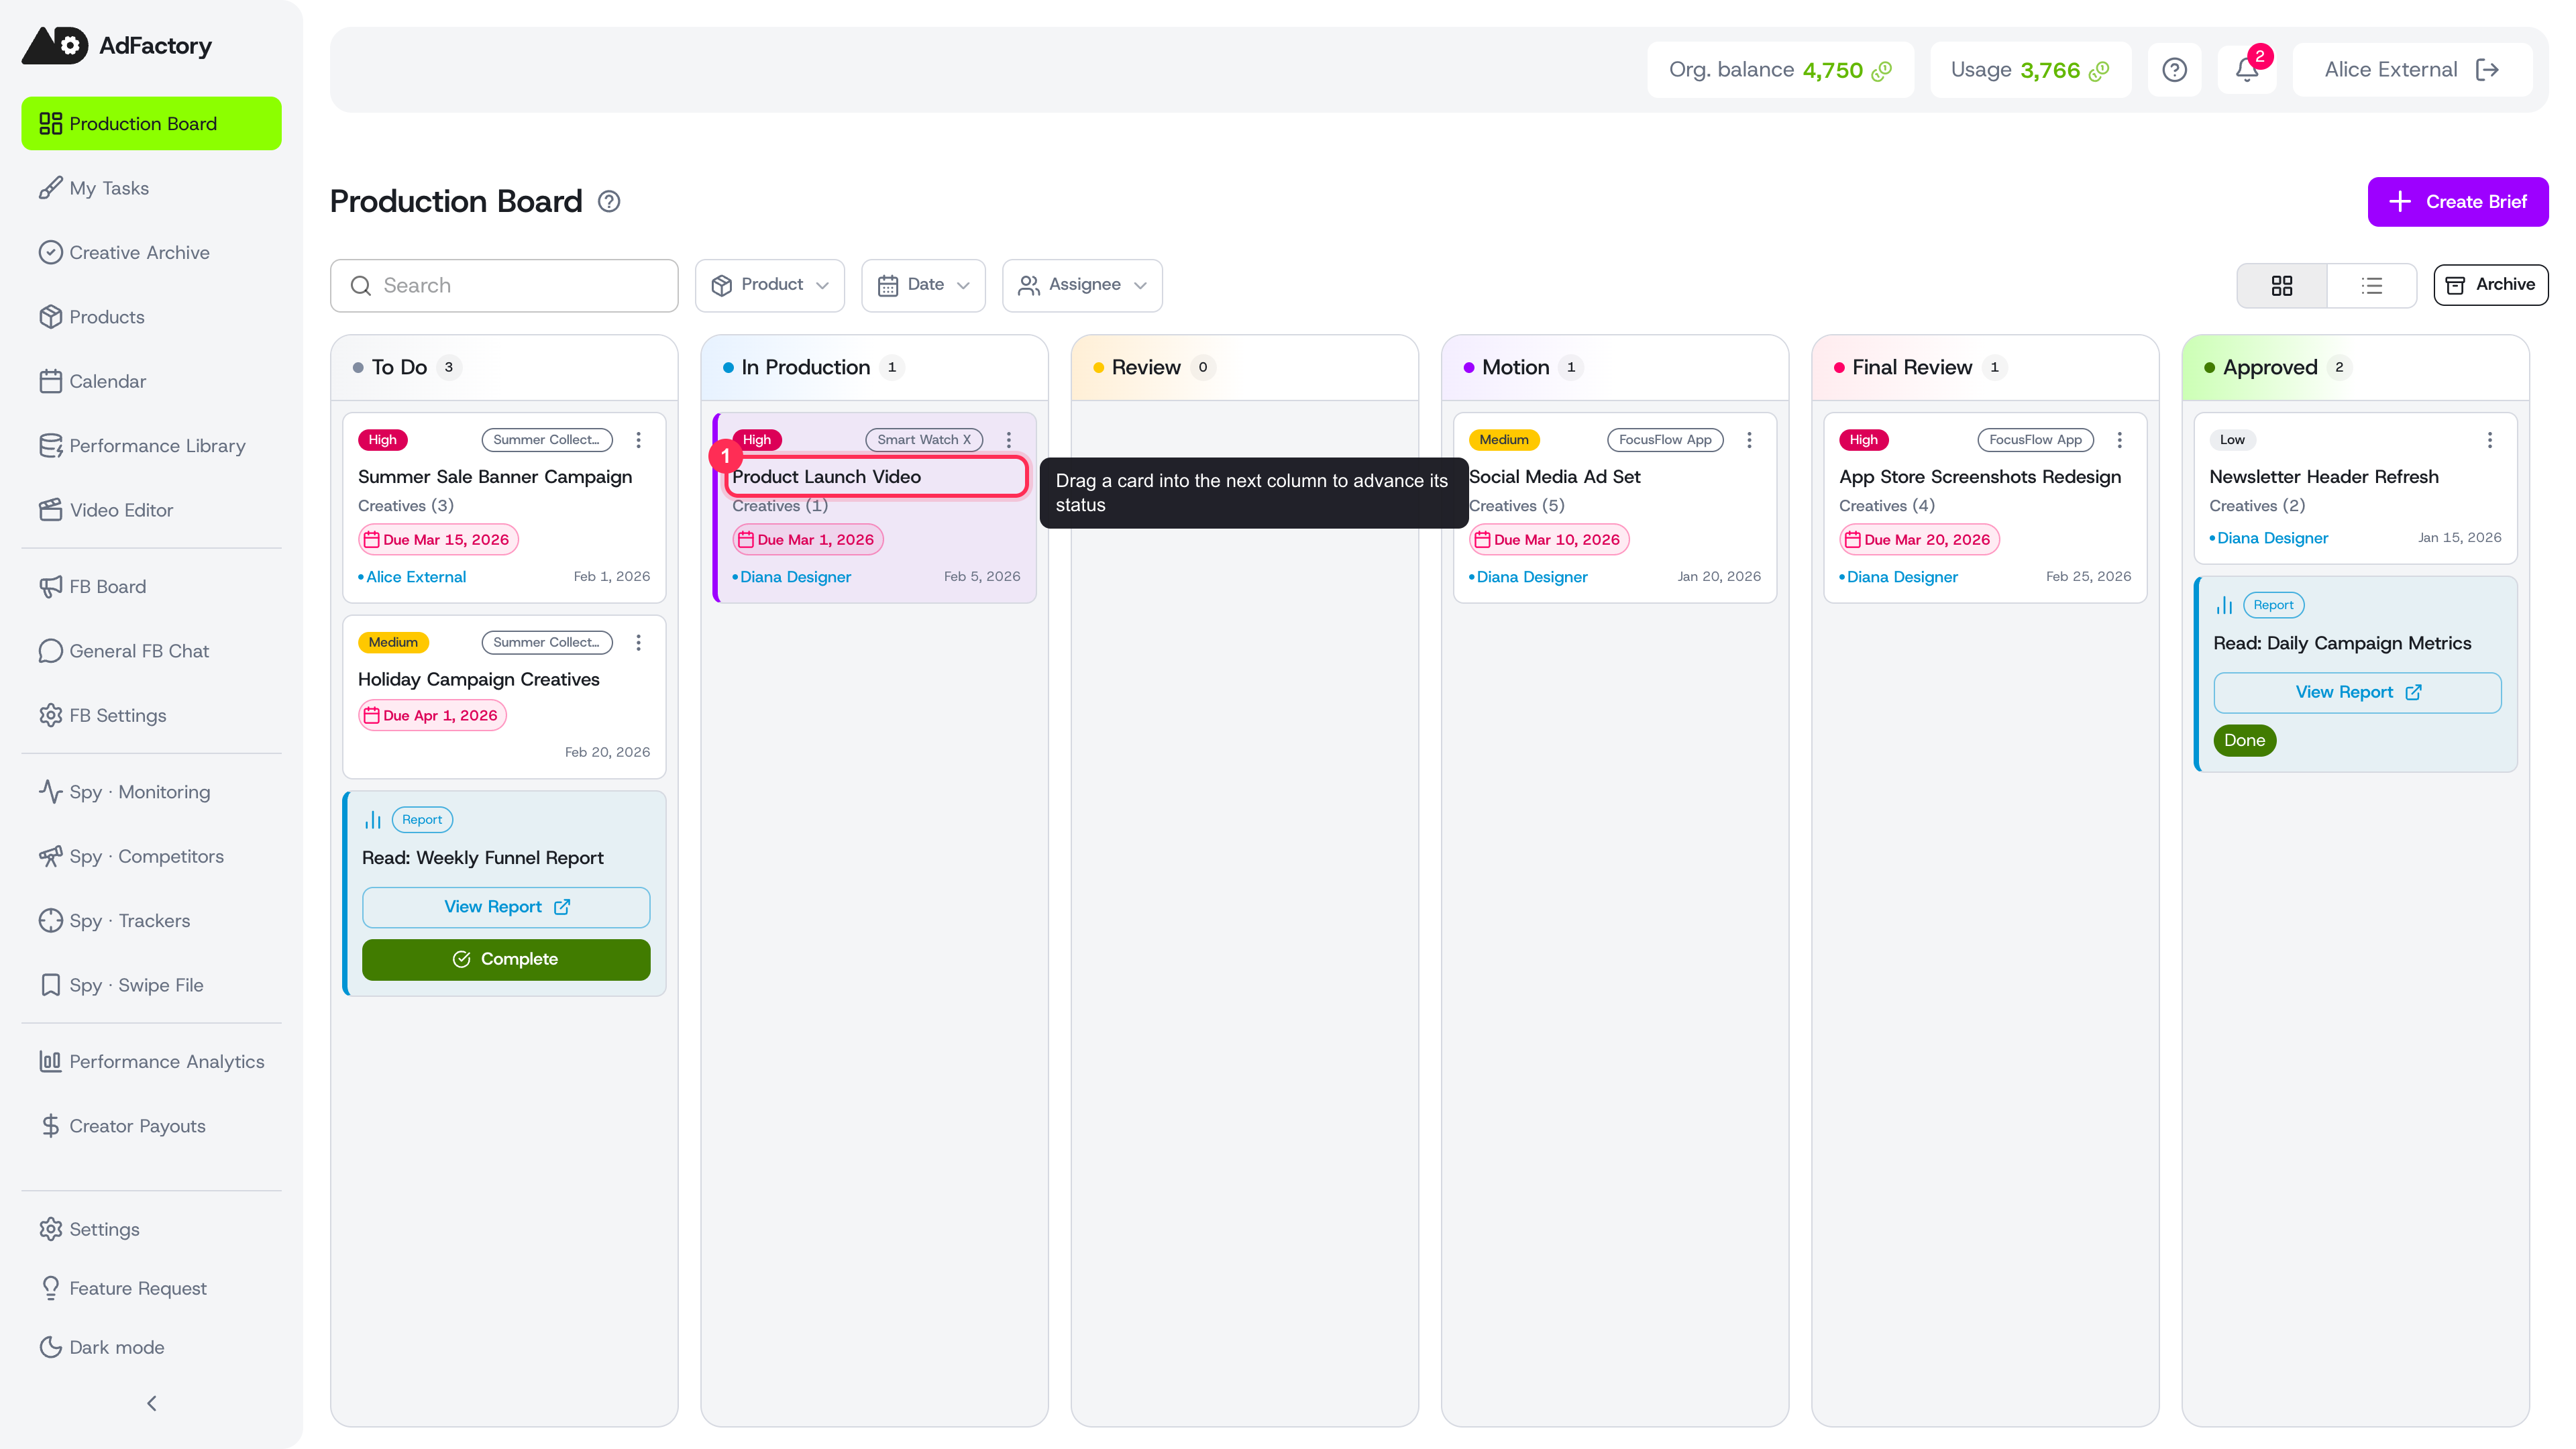Switch to list view
This screenshot has height=1449, width=2576.
pos(2372,286)
